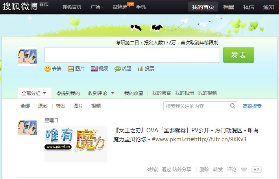Open the 高级搜索 advanced search link
Screen dimensions: 279x179
coord(252,106)
